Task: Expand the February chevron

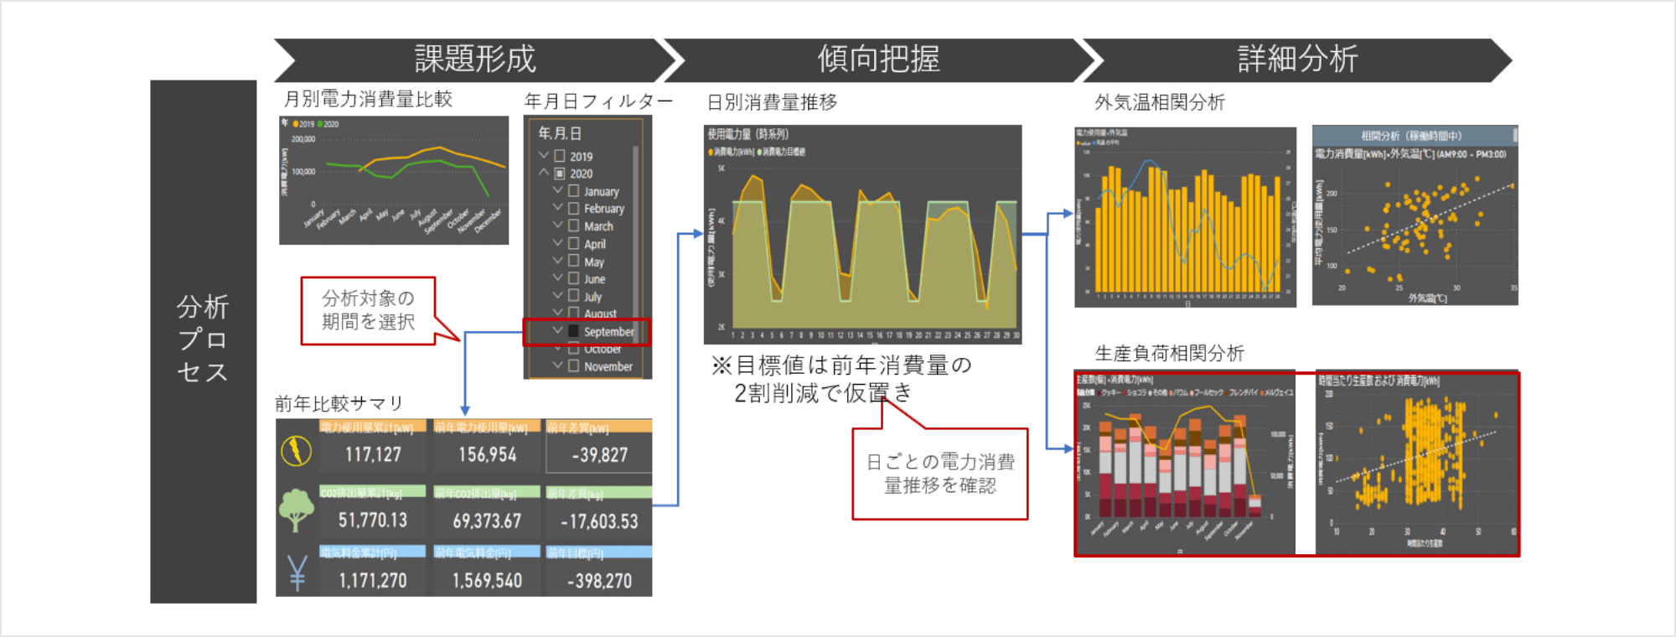Action: coord(558,207)
